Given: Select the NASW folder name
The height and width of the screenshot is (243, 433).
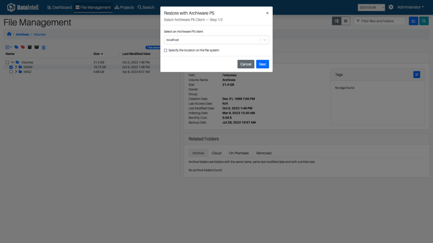Looking at the screenshot, I should tap(28, 67).
